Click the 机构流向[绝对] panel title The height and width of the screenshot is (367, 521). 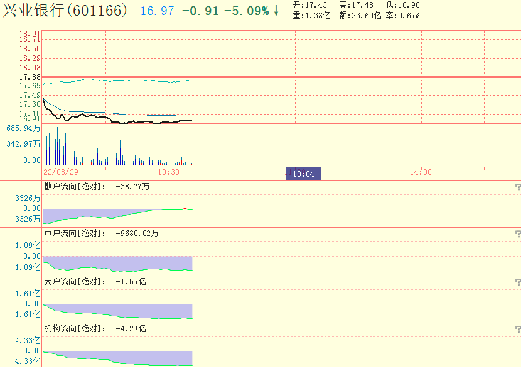(x=75, y=329)
